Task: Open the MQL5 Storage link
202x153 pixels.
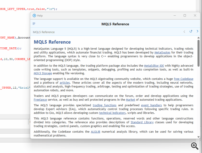Action: tap(43, 73)
